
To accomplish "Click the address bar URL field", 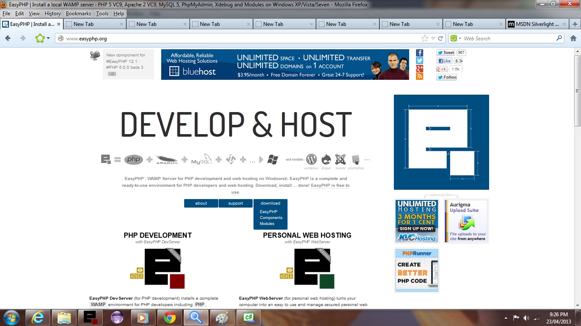I will tap(242, 38).
